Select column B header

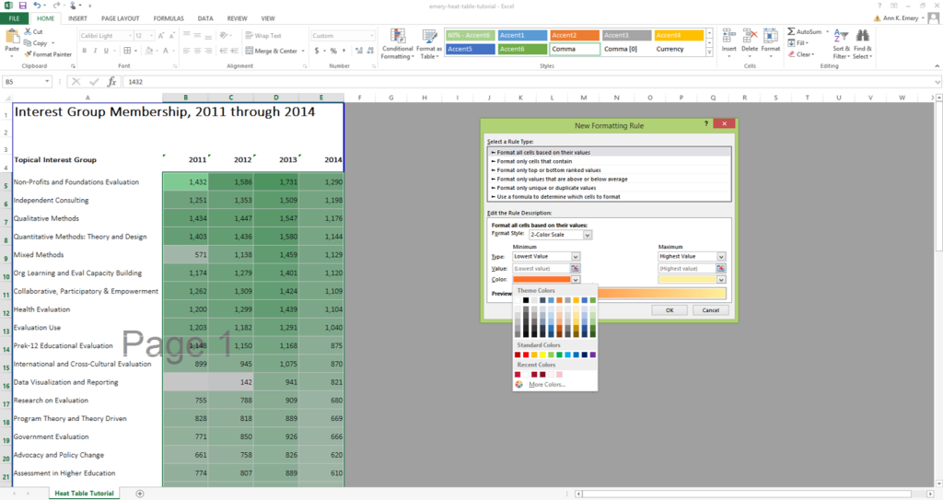click(x=185, y=97)
